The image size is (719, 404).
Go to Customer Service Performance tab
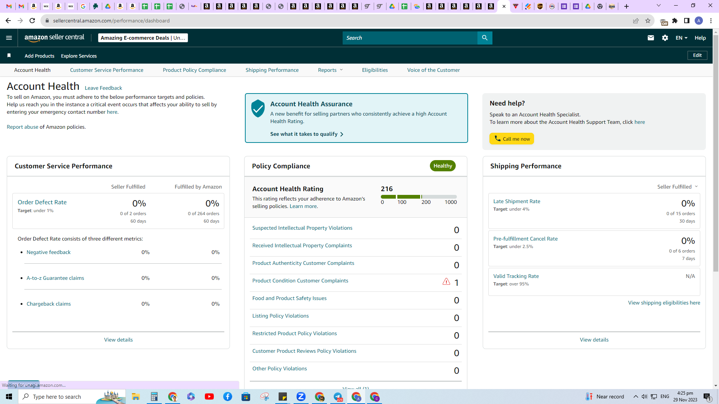(107, 70)
